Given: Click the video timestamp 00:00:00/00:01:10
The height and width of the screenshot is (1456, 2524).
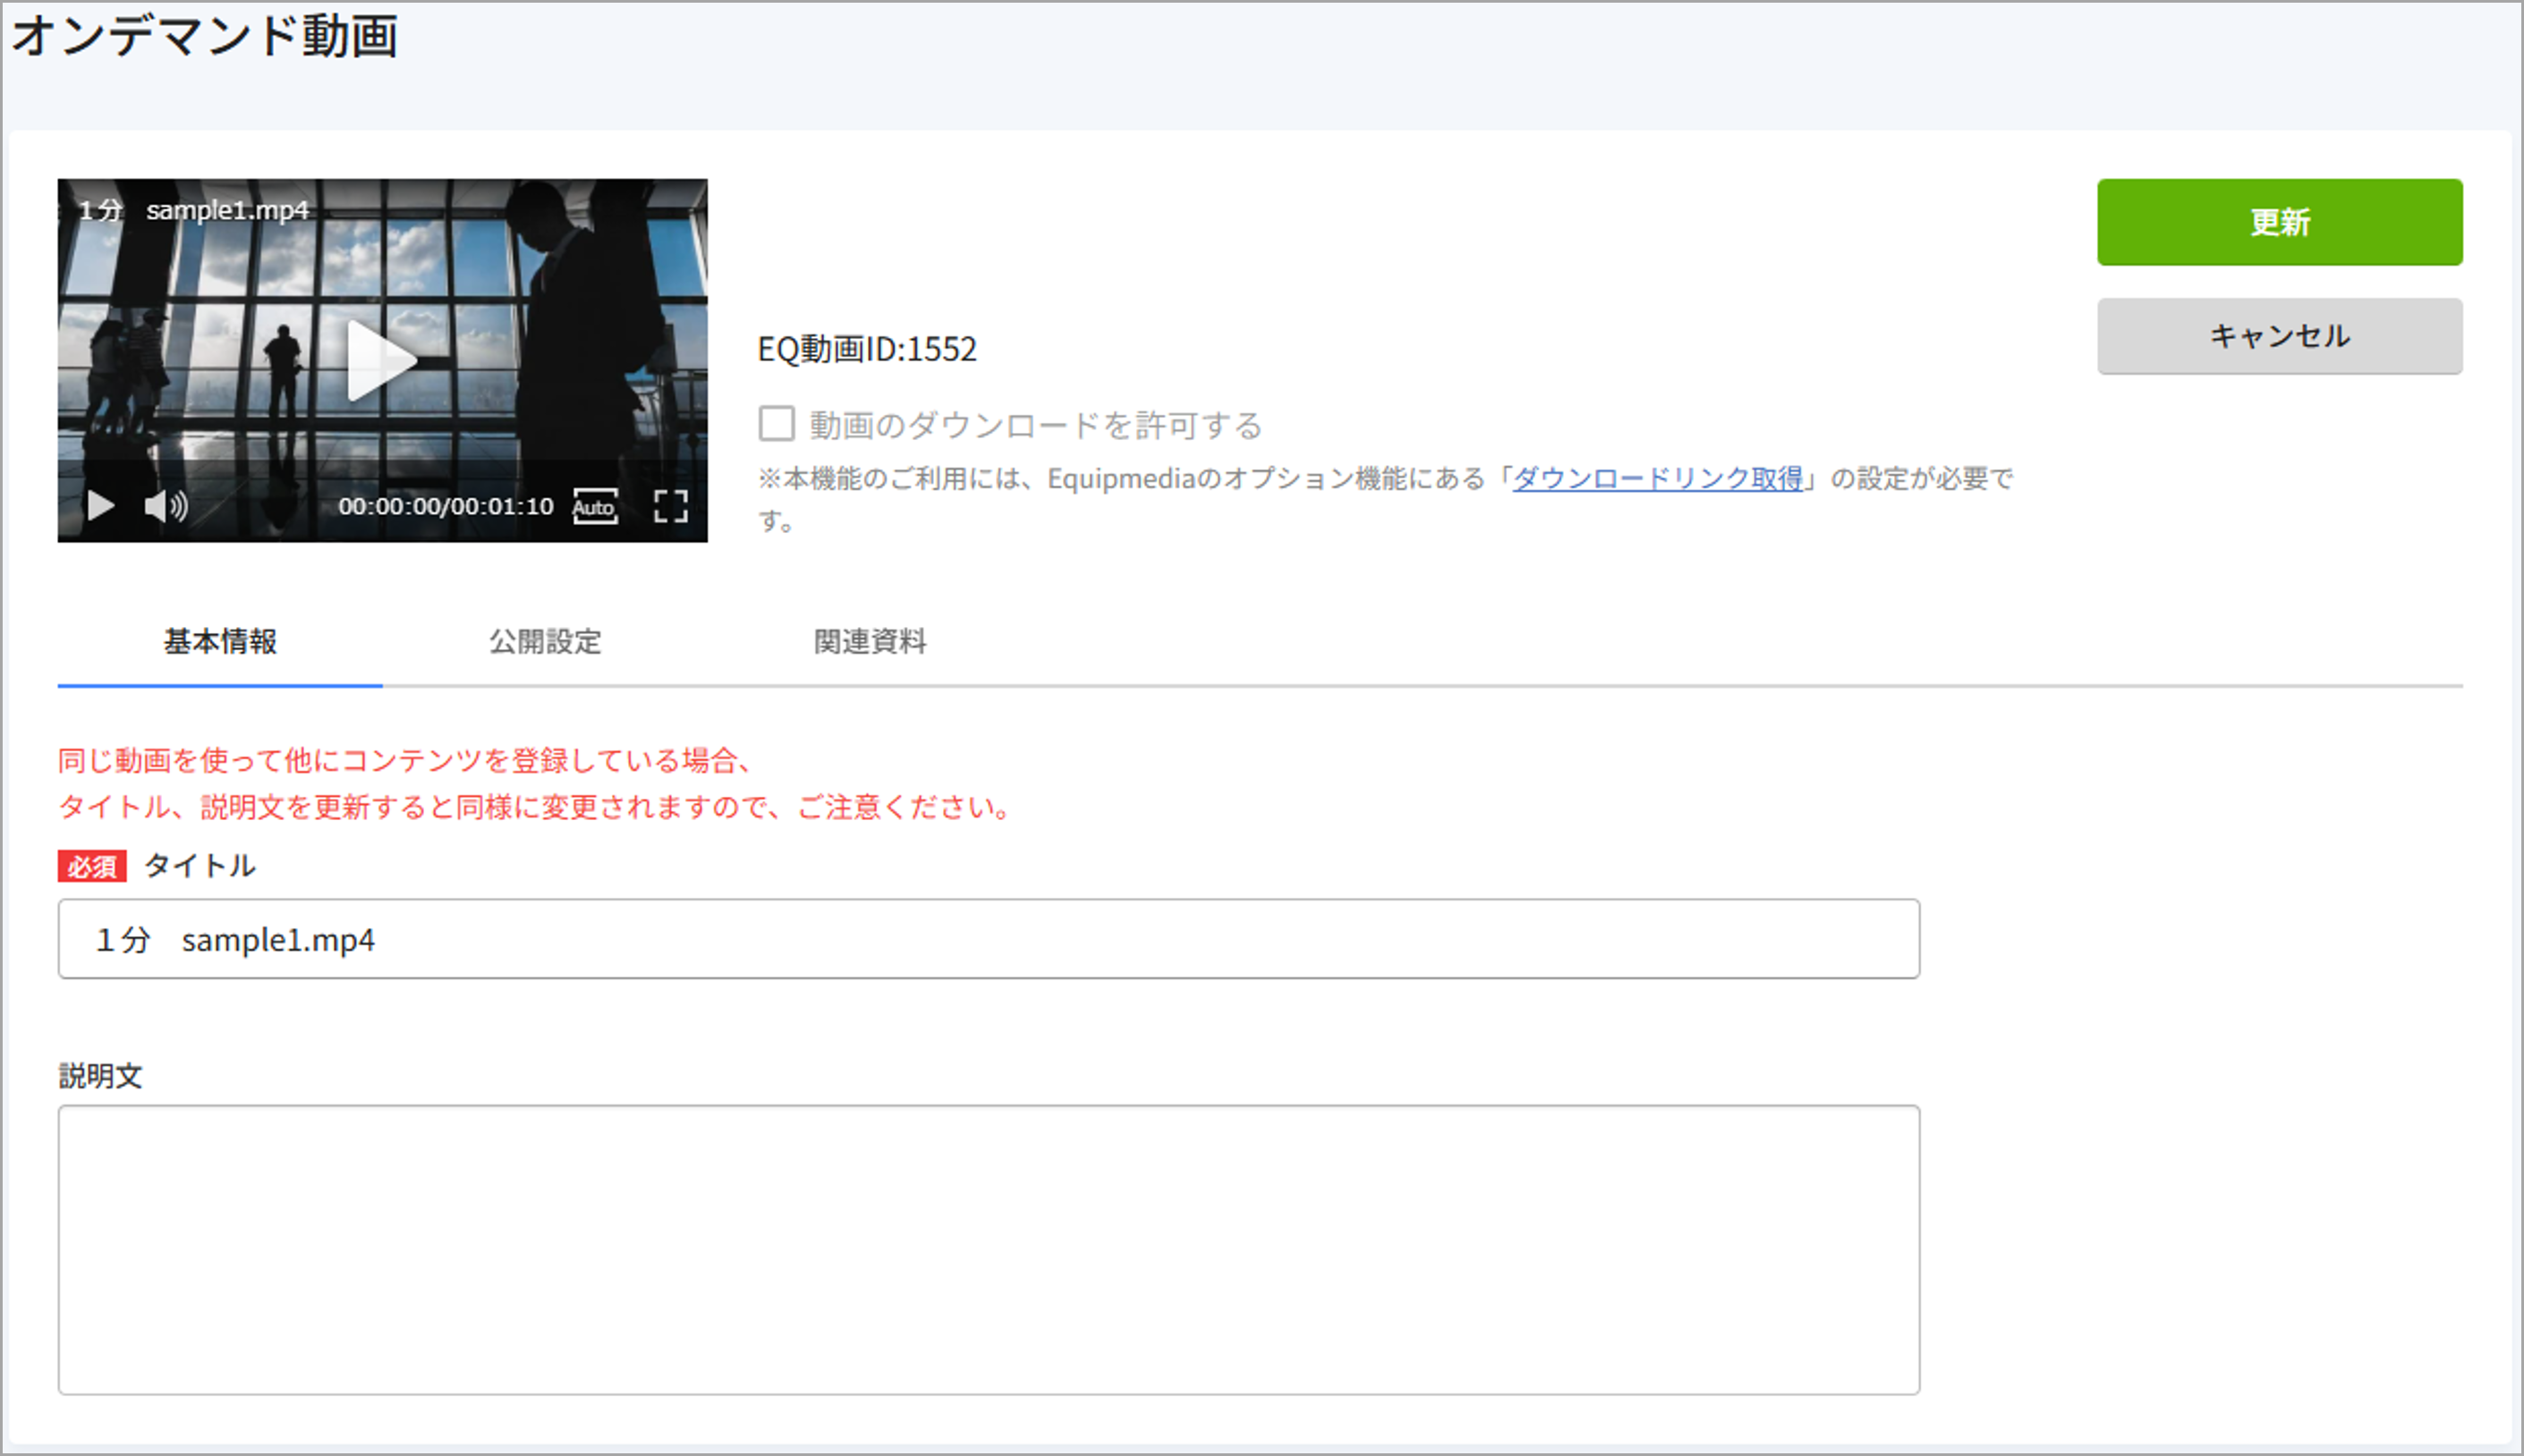Looking at the screenshot, I should 446,506.
